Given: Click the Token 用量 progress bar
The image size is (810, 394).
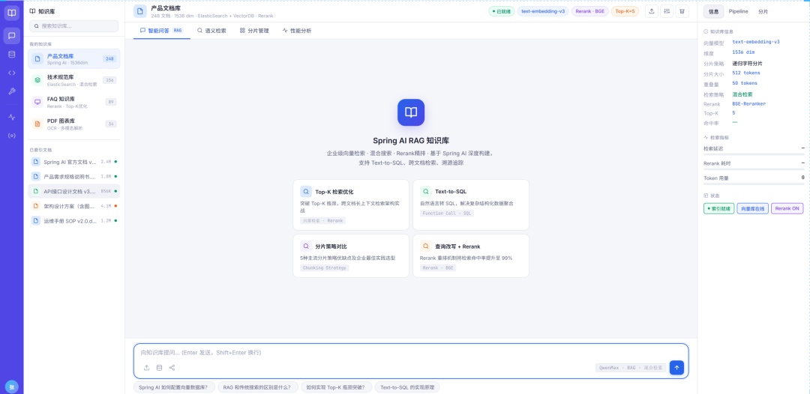Looking at the screenshot, I should click(x=754, y=184).
